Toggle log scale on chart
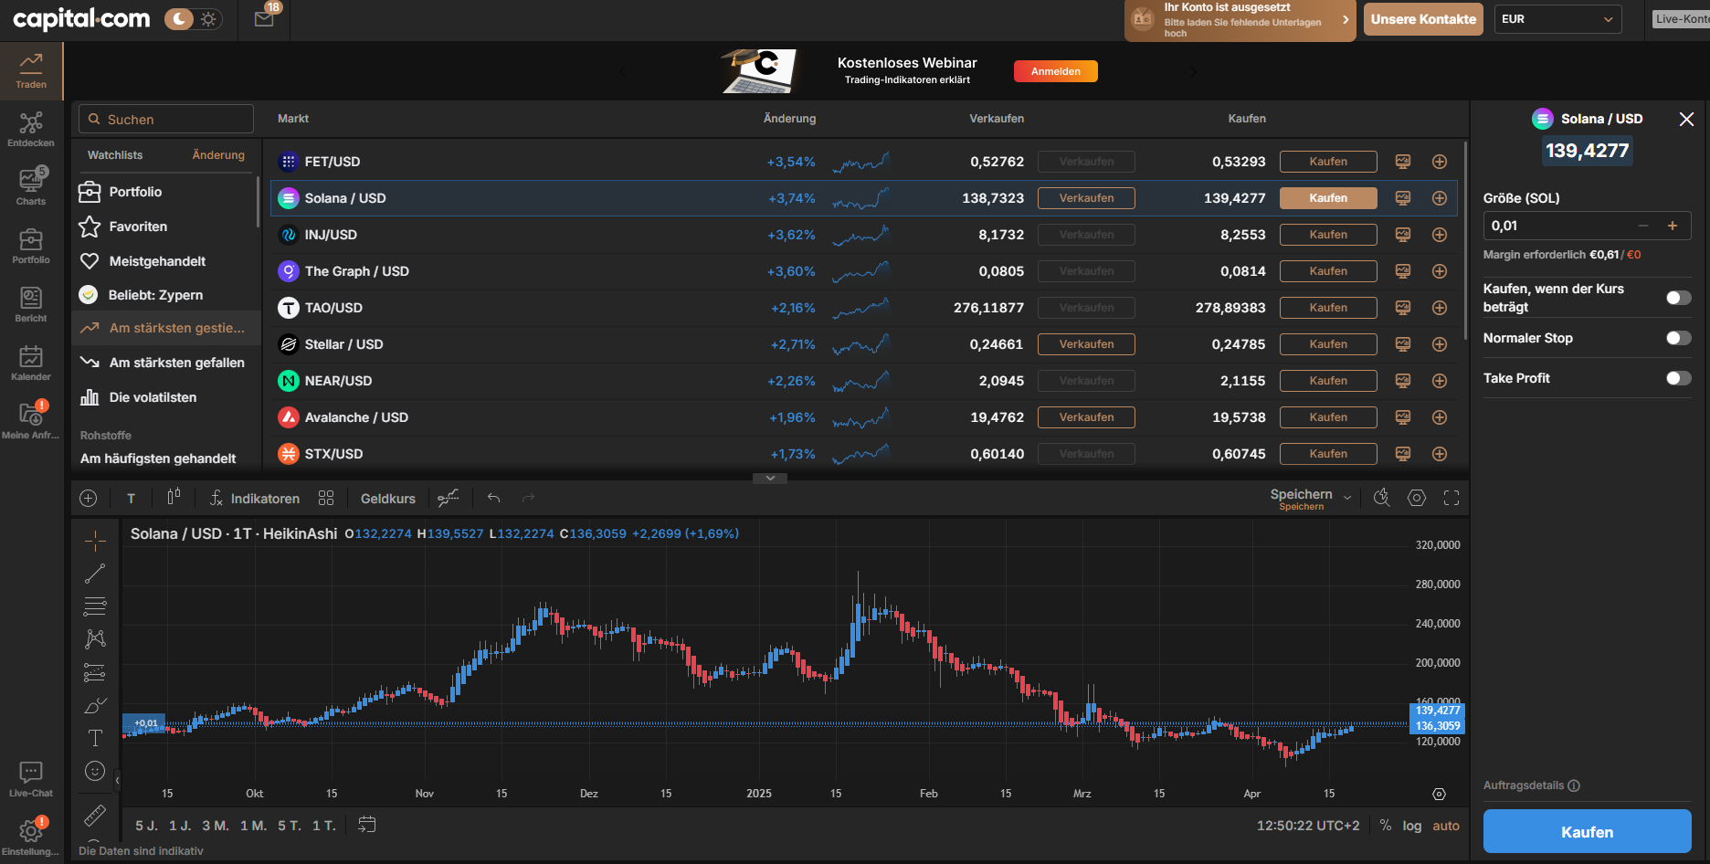1710x864 pixels. 1412,826
